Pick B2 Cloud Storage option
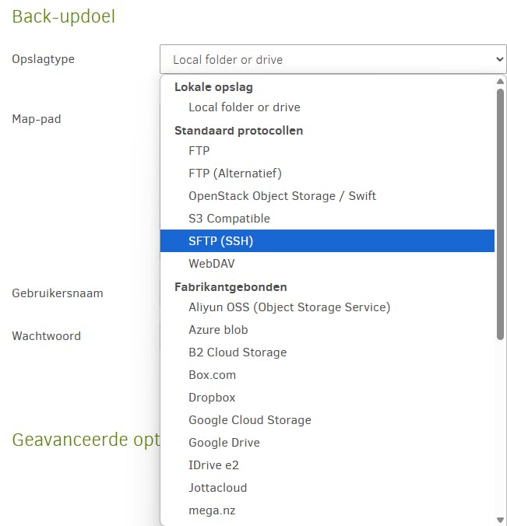 click(237, 352)
